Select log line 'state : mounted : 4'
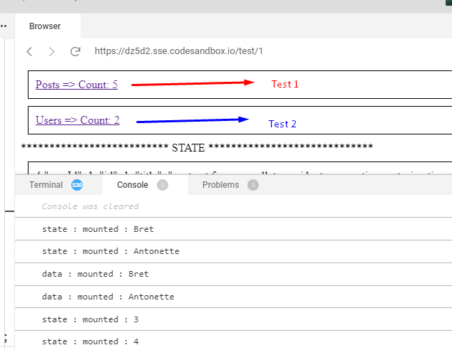 (x=91, y=341)
